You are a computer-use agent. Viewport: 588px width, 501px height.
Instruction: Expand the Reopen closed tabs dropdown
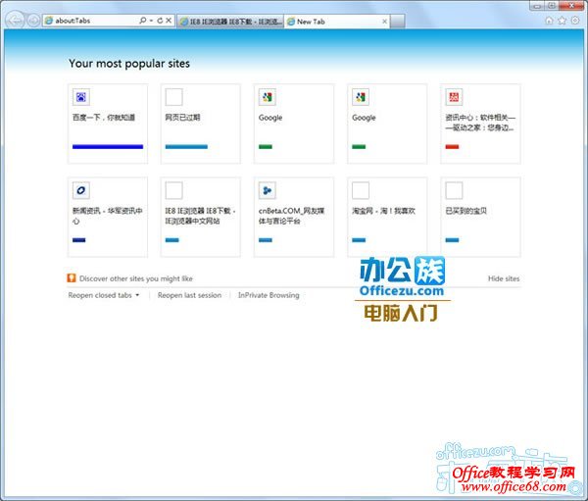point(104,295)
